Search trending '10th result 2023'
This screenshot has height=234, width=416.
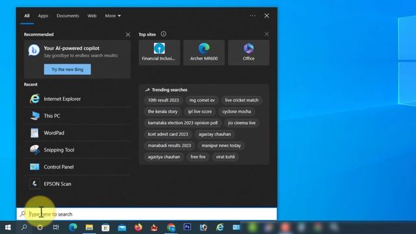tap(163, 100)
